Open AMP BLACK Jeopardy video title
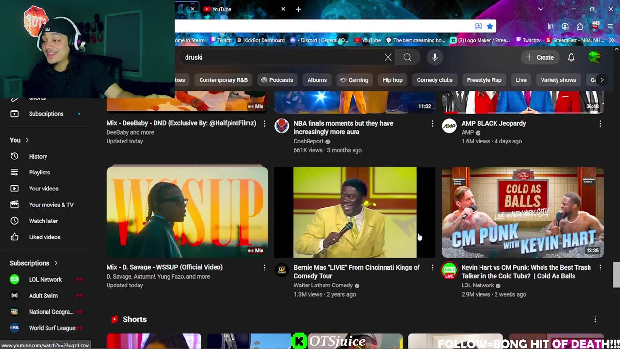Viewport: 620px width, 349px height. tap(494, 123)
